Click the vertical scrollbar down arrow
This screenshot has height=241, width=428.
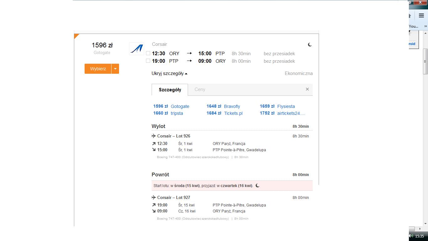point(425,224)
